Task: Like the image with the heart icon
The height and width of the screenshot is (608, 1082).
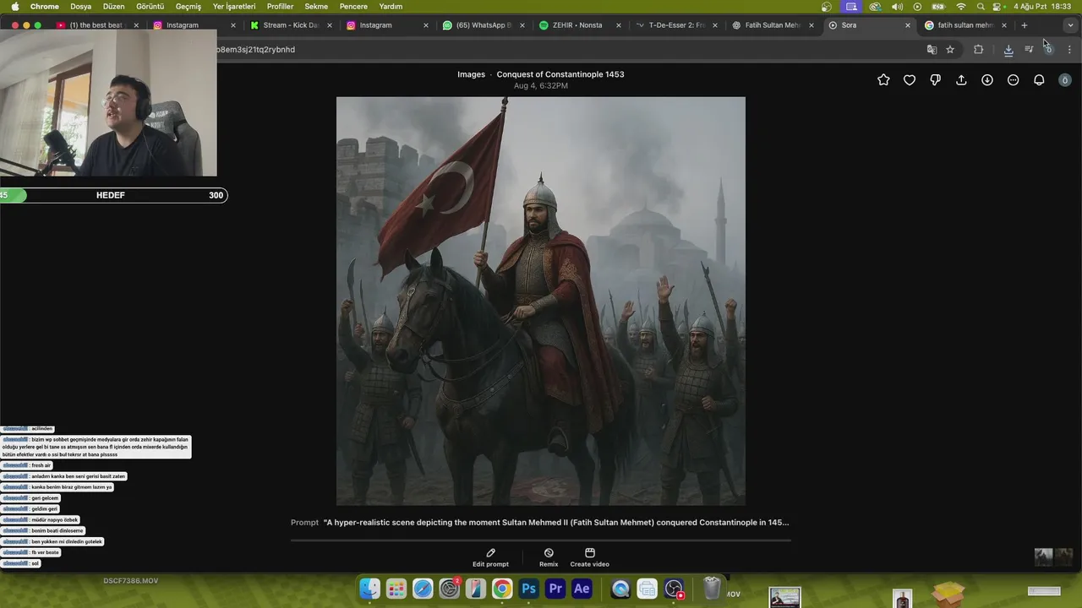Action: tap(910, 80)
